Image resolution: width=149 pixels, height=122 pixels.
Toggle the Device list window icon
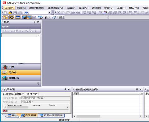point(29,17)
